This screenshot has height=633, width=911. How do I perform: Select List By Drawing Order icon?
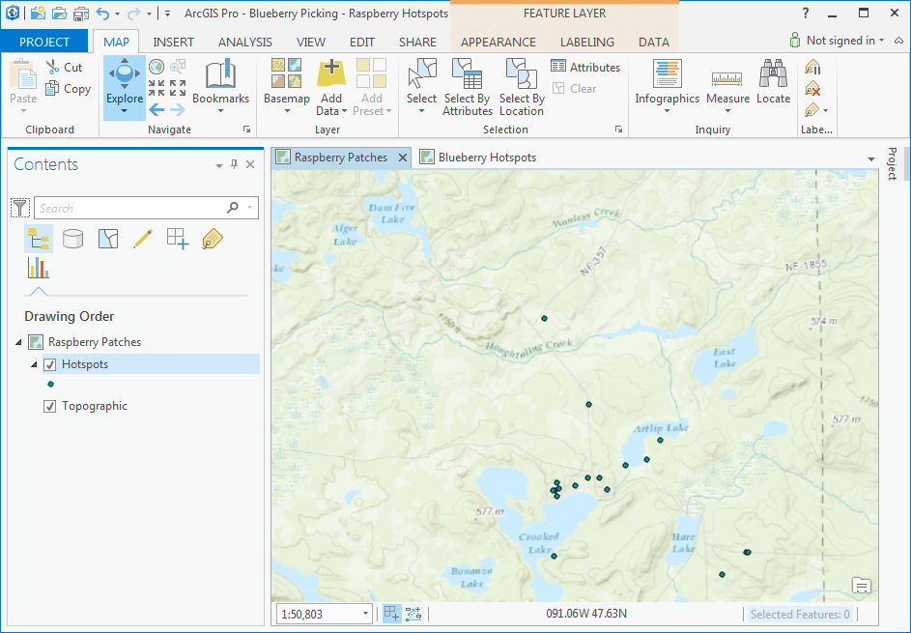coord(39,239)
